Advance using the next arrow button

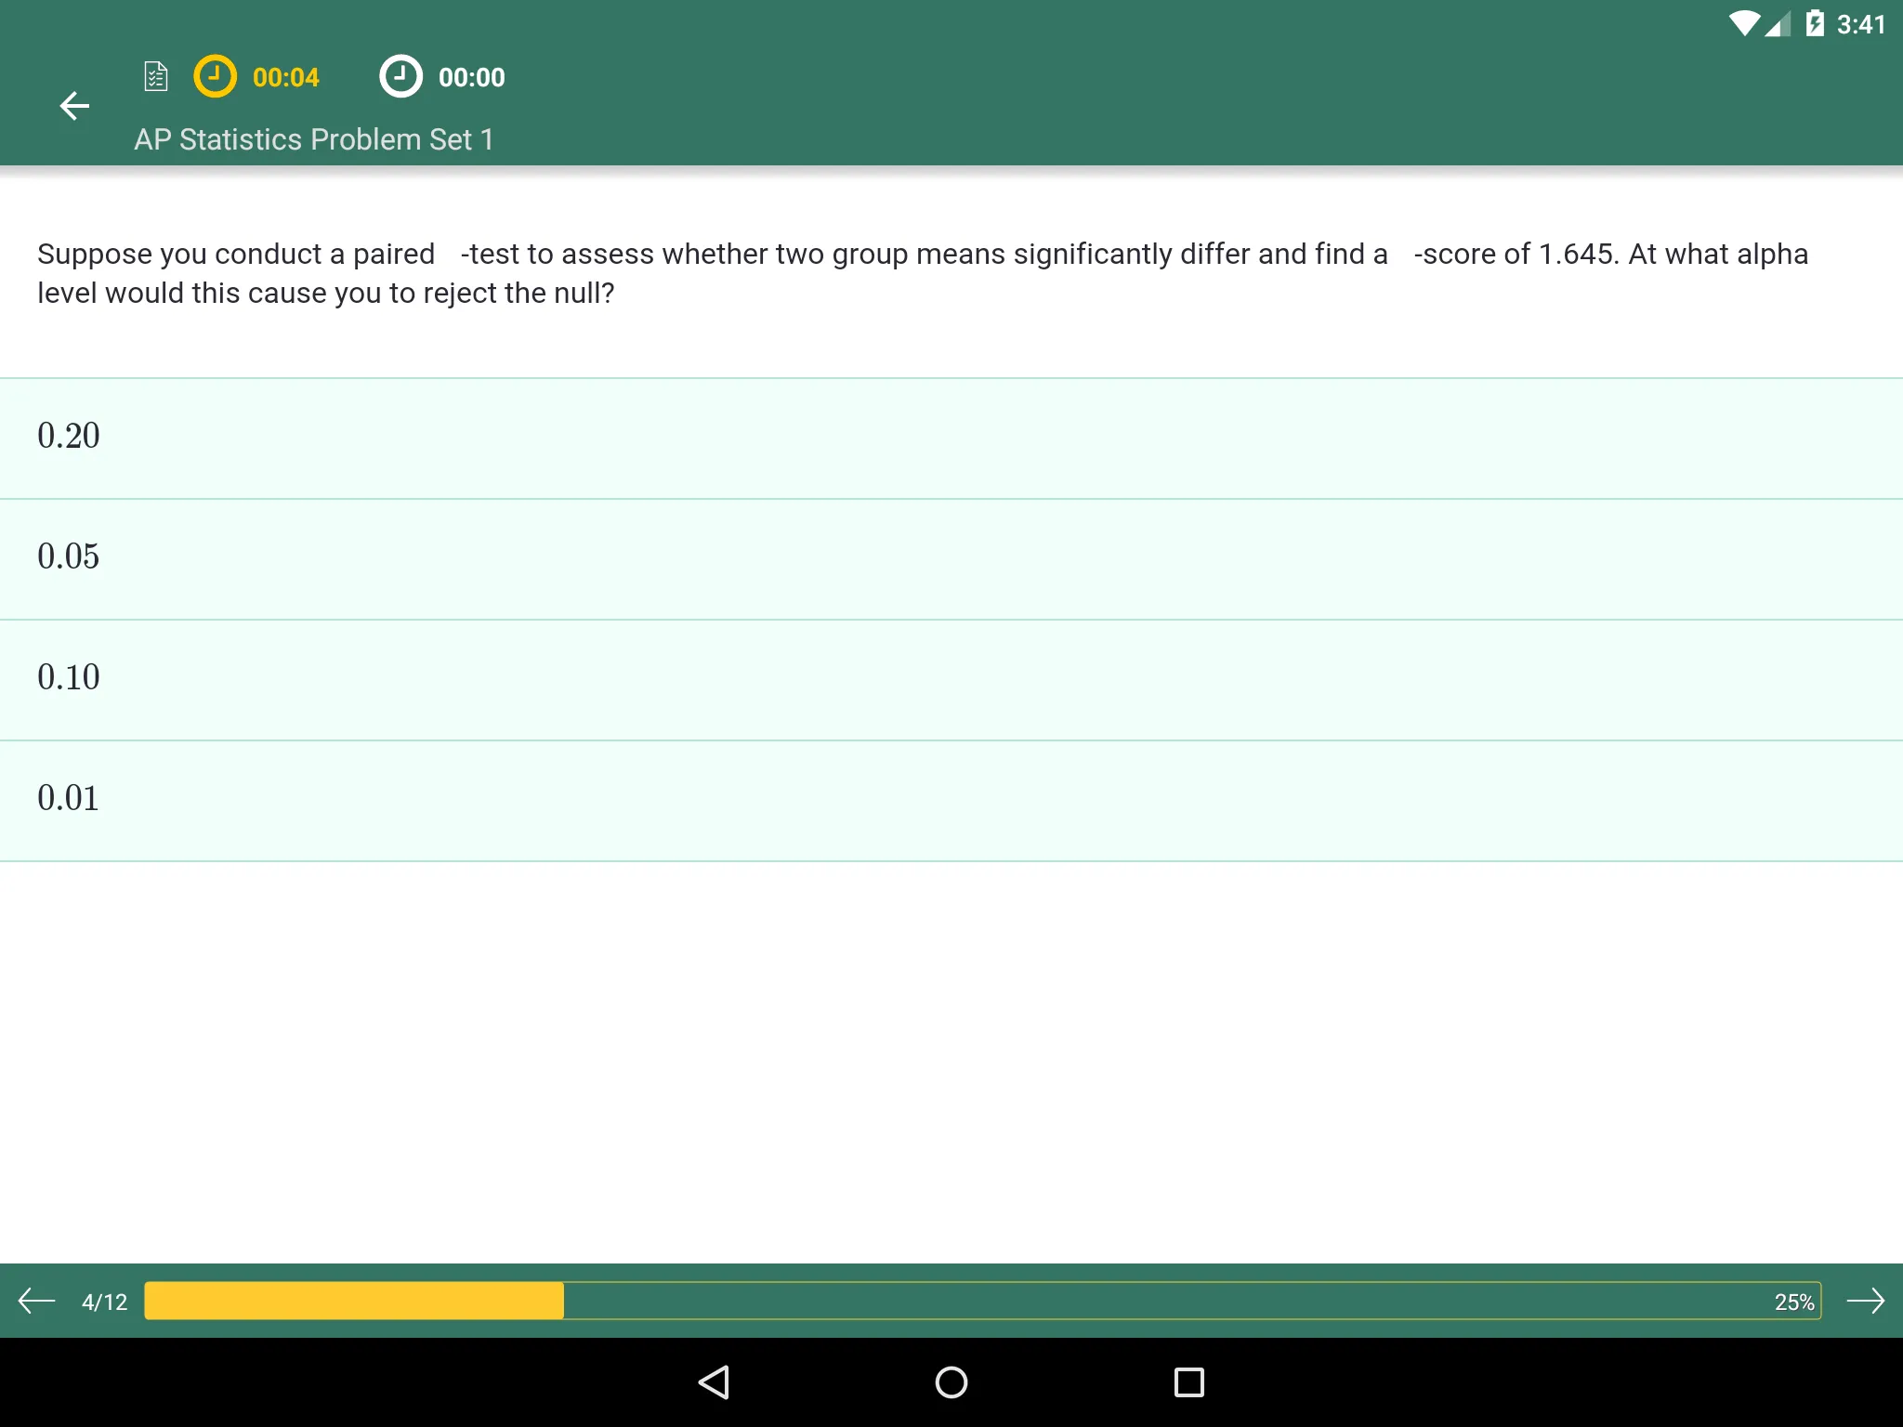point(1870,1298)
